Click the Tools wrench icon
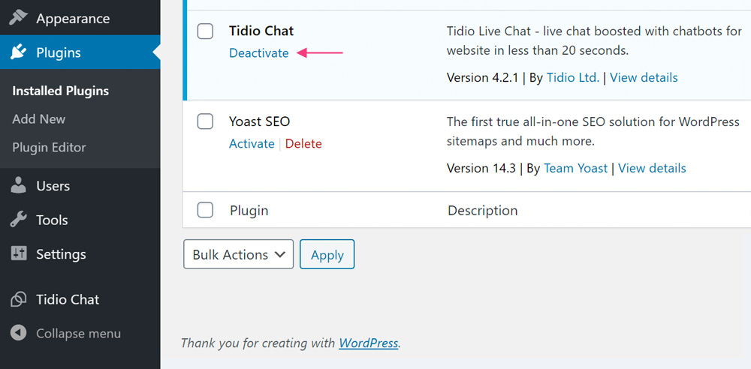Image resolution: width=751 pixels, height=369 pixels. click(x=19, y=220)
